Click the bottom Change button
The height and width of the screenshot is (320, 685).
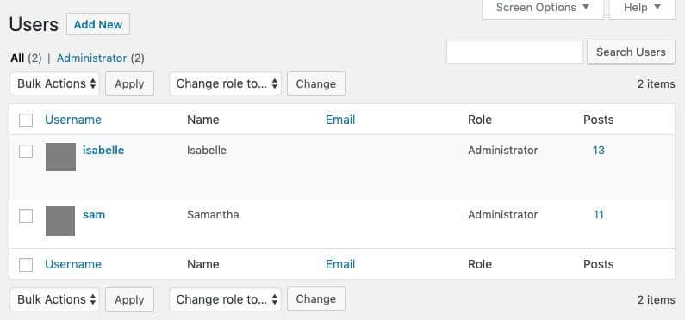tap(316, 299)
